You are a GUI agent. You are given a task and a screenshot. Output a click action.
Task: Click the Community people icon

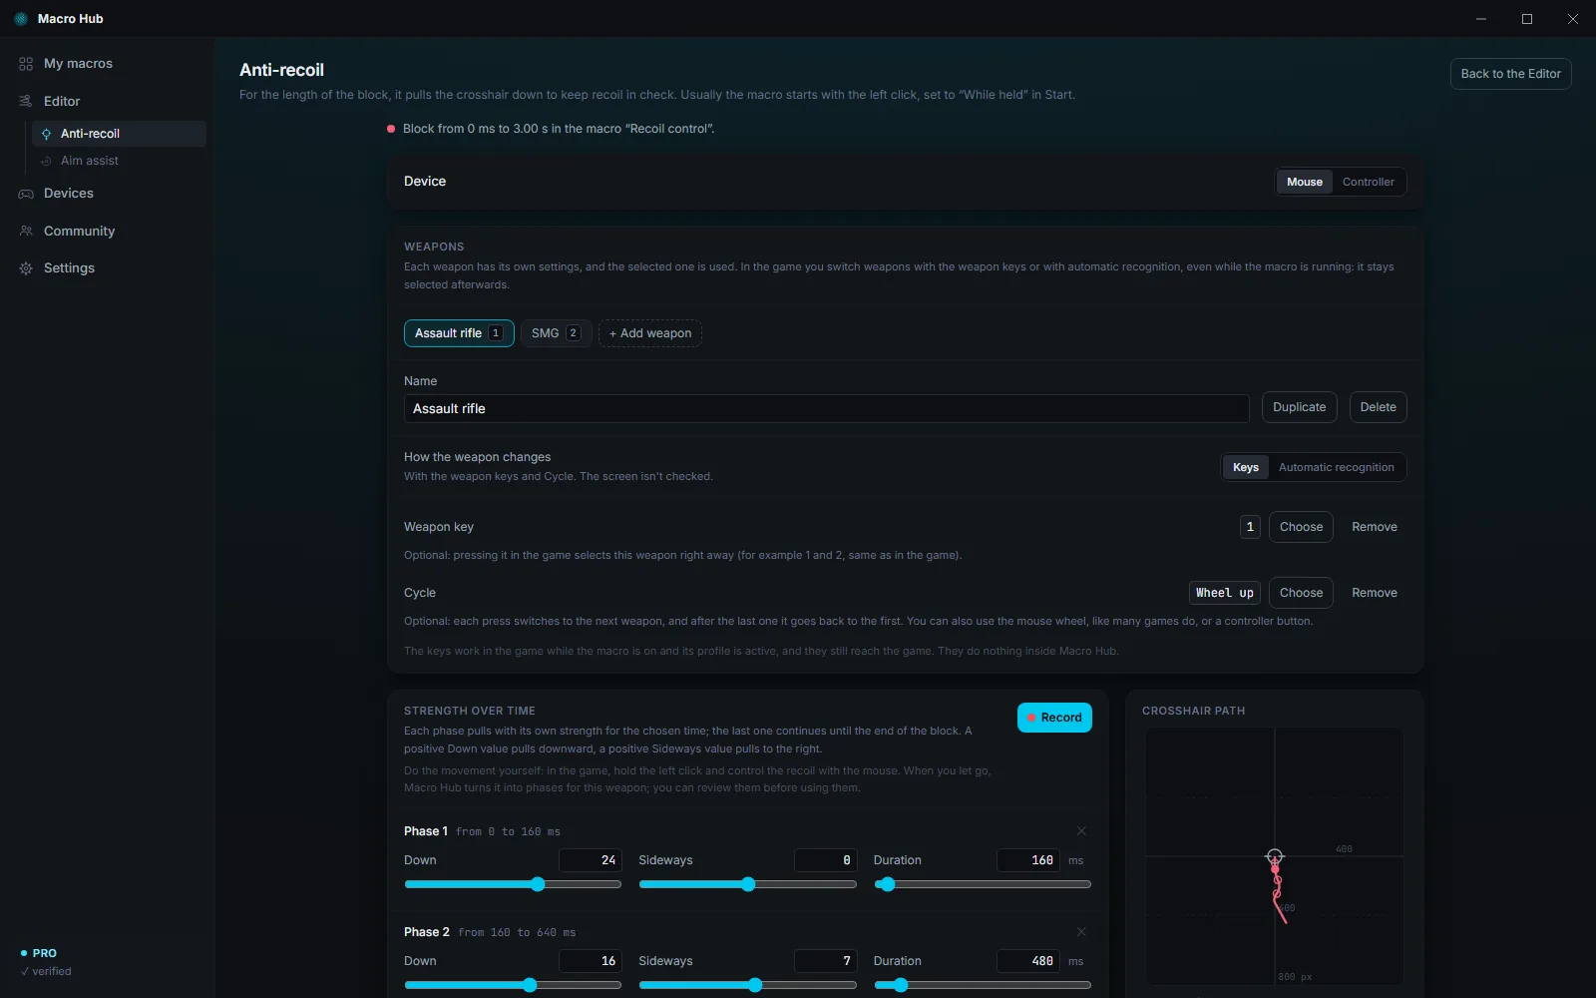click(26, 232)
